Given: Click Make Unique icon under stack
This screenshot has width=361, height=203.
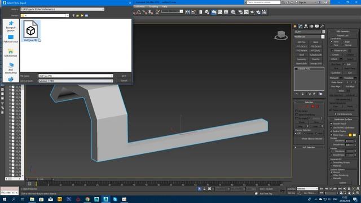Looking at the screenshot, I should [310, 94].
